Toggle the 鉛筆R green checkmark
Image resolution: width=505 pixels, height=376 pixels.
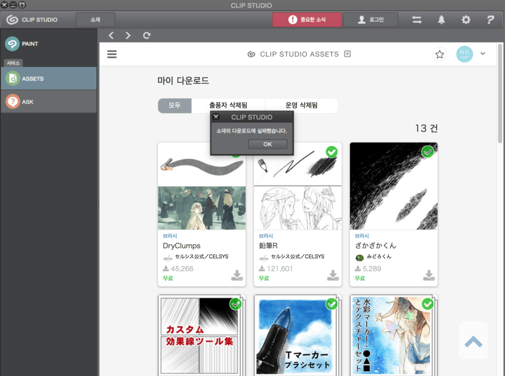click(331, 152)
